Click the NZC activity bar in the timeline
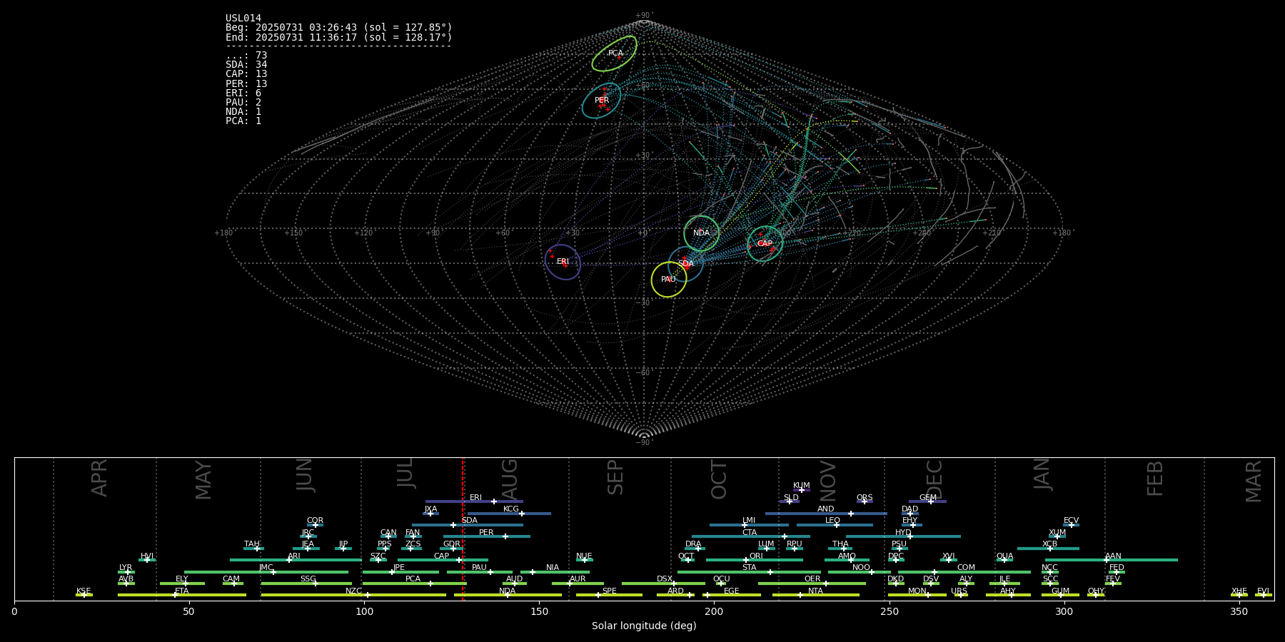The width and height of the screenshot is (1285, 642). [x=353, y=595]
